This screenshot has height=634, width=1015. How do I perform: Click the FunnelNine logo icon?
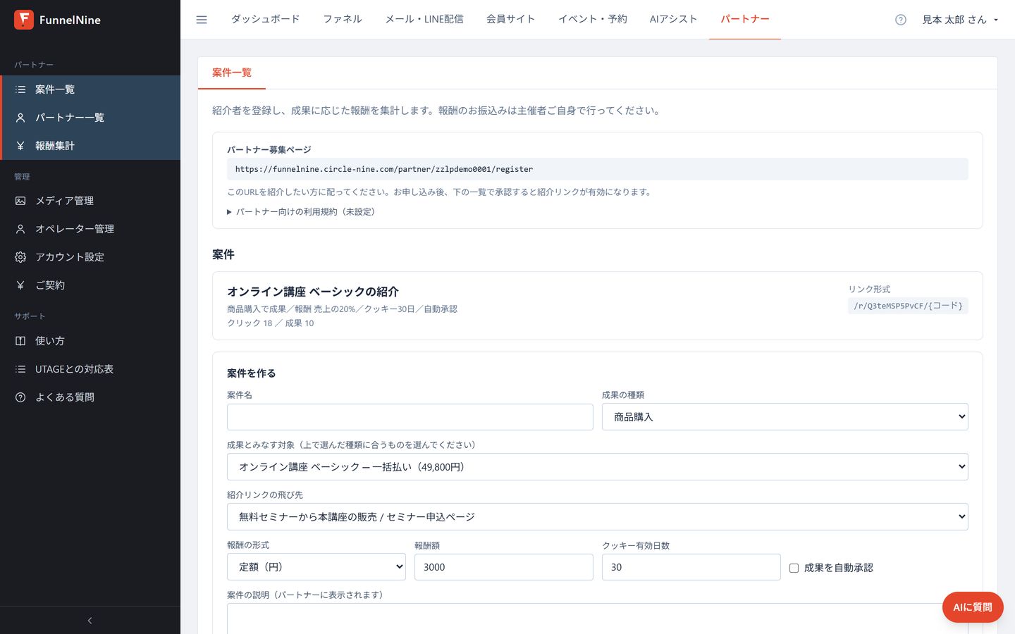(x=24, y=20)
